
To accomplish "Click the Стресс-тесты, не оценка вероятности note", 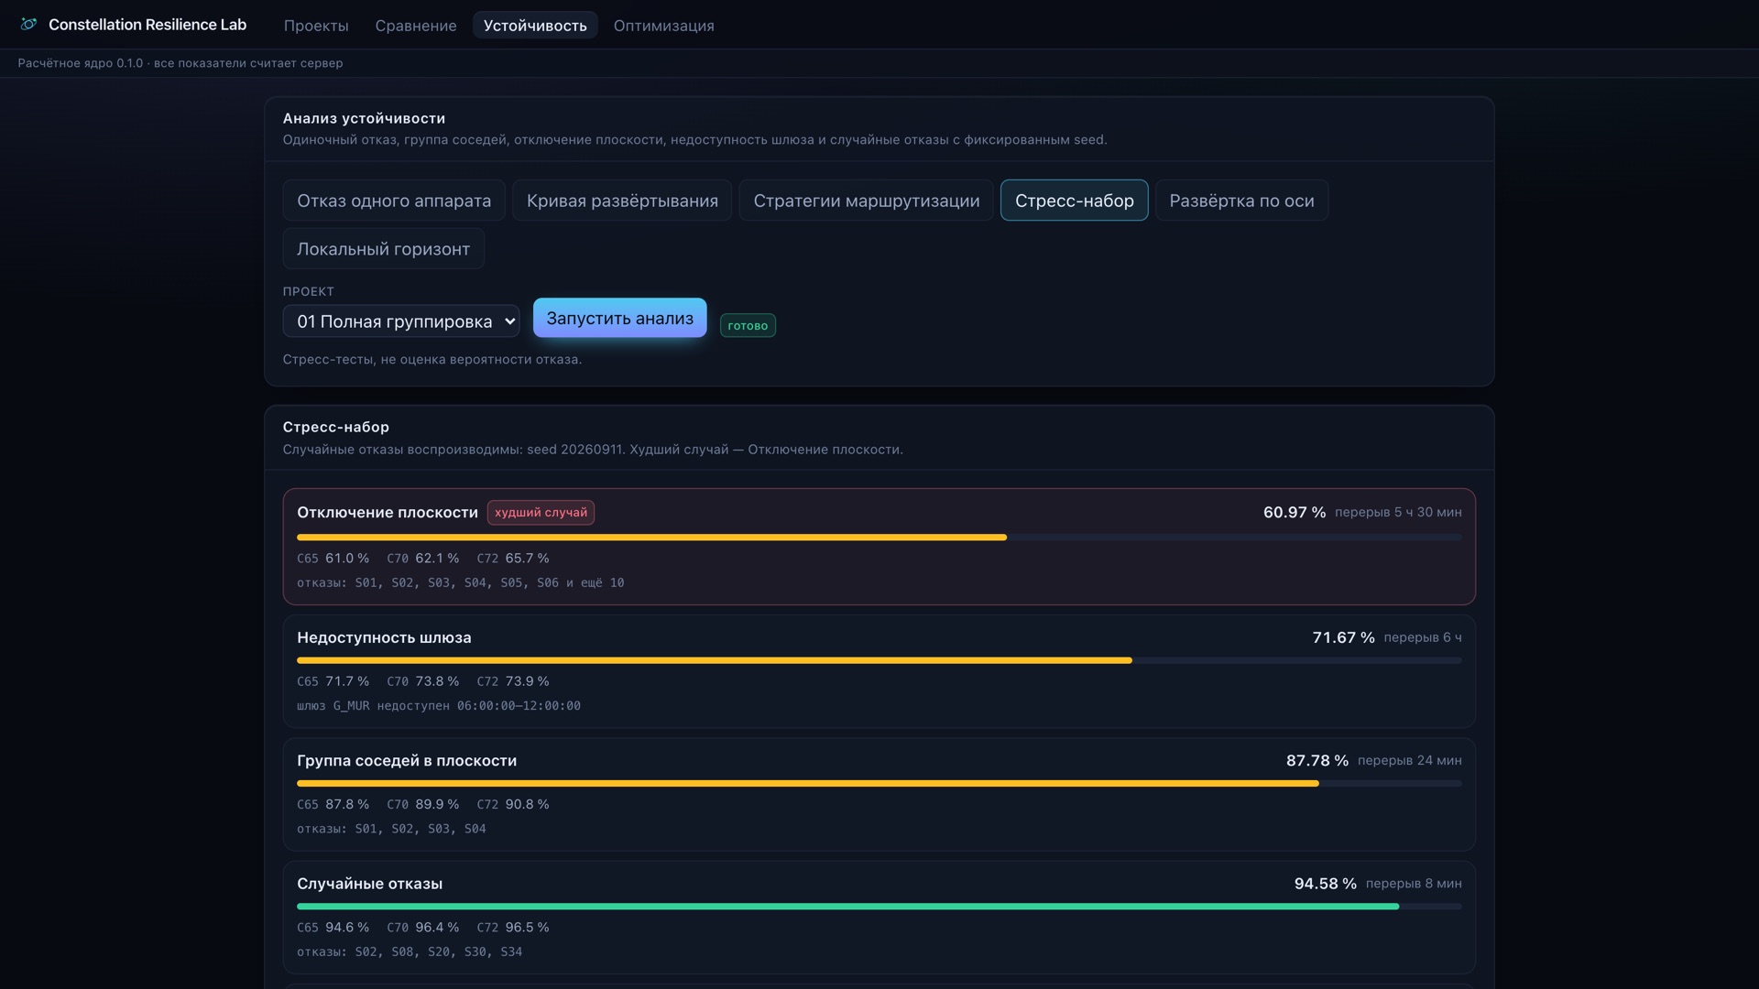I will tap(432, 360).
